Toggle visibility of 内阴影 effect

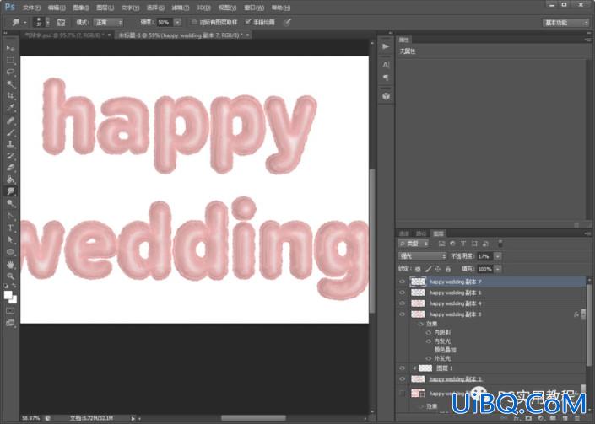[429, 333]
